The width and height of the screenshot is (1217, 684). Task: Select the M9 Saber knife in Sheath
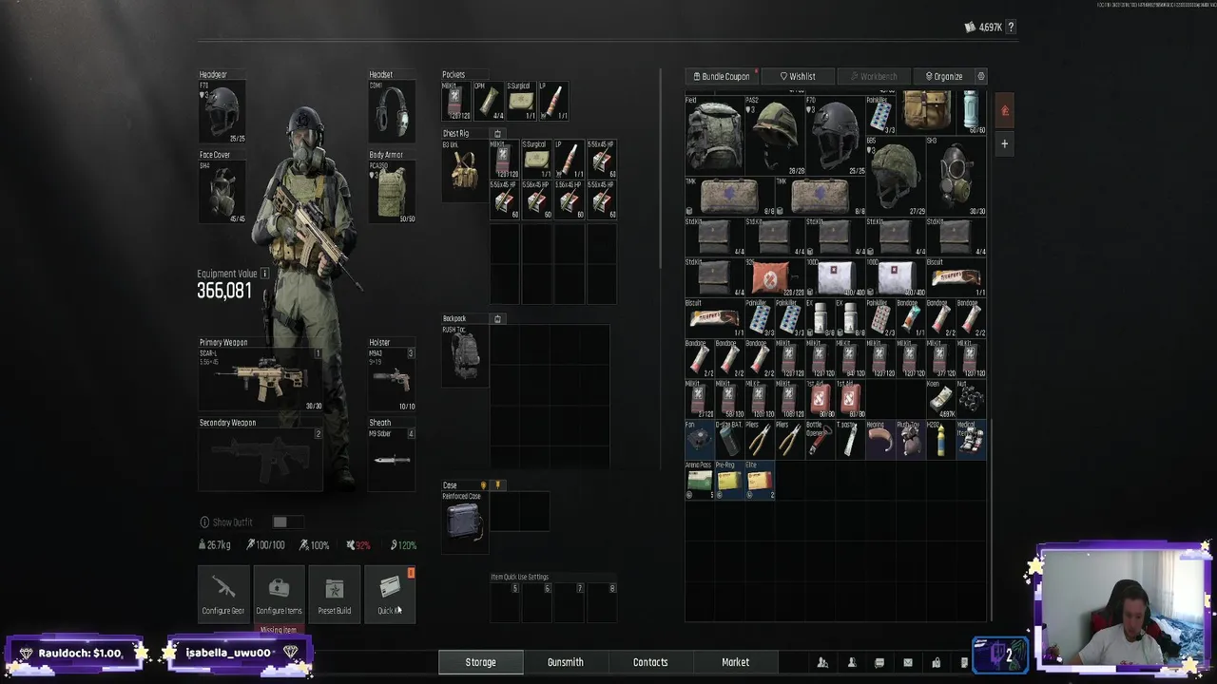(x=392, y=460)
